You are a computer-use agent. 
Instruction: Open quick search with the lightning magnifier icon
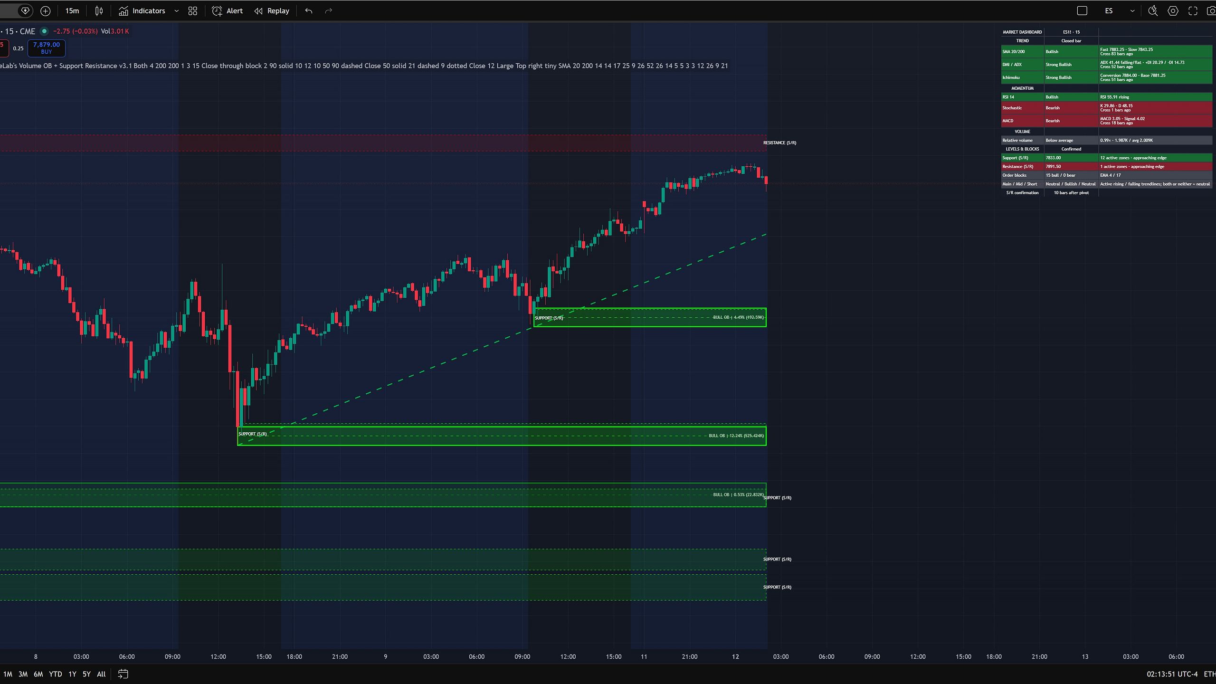coord(1153,10)
